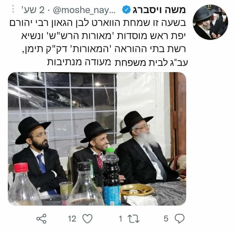This screenshot has width=236, height=231.
Task: Click the tweet text starting בשעה זו
Action: pyautogui.click(x=98, y=23)
